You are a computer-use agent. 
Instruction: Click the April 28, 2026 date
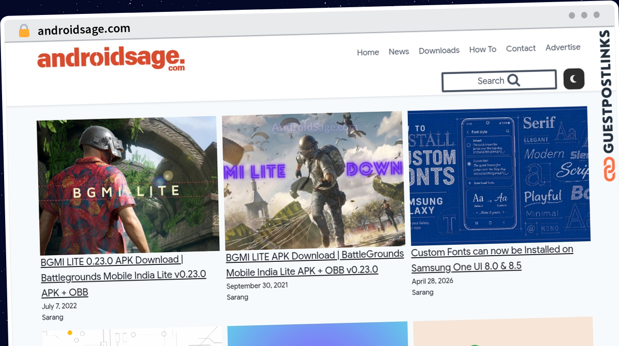point(433,281)
